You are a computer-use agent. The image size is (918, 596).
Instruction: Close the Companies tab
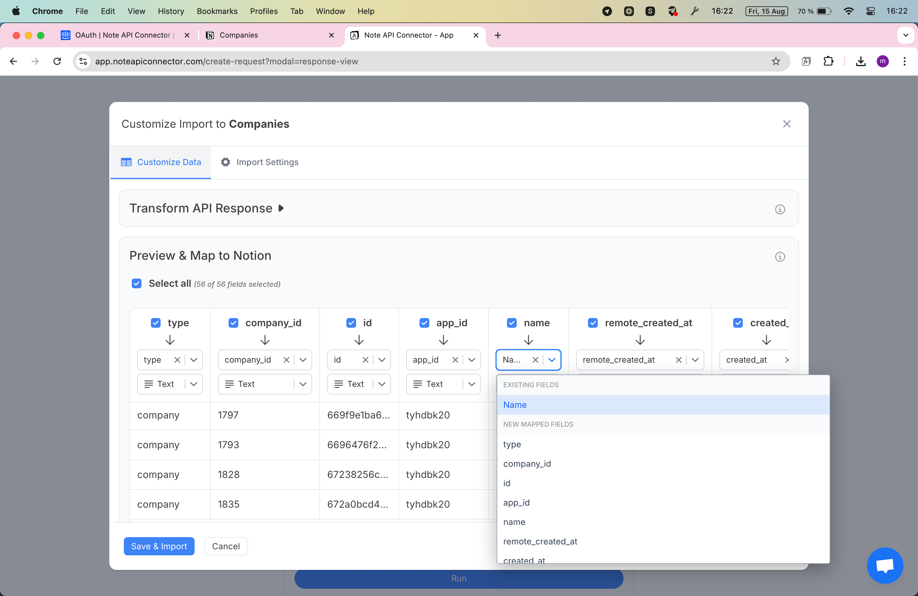pyautogui.click(x=331, y=35)
